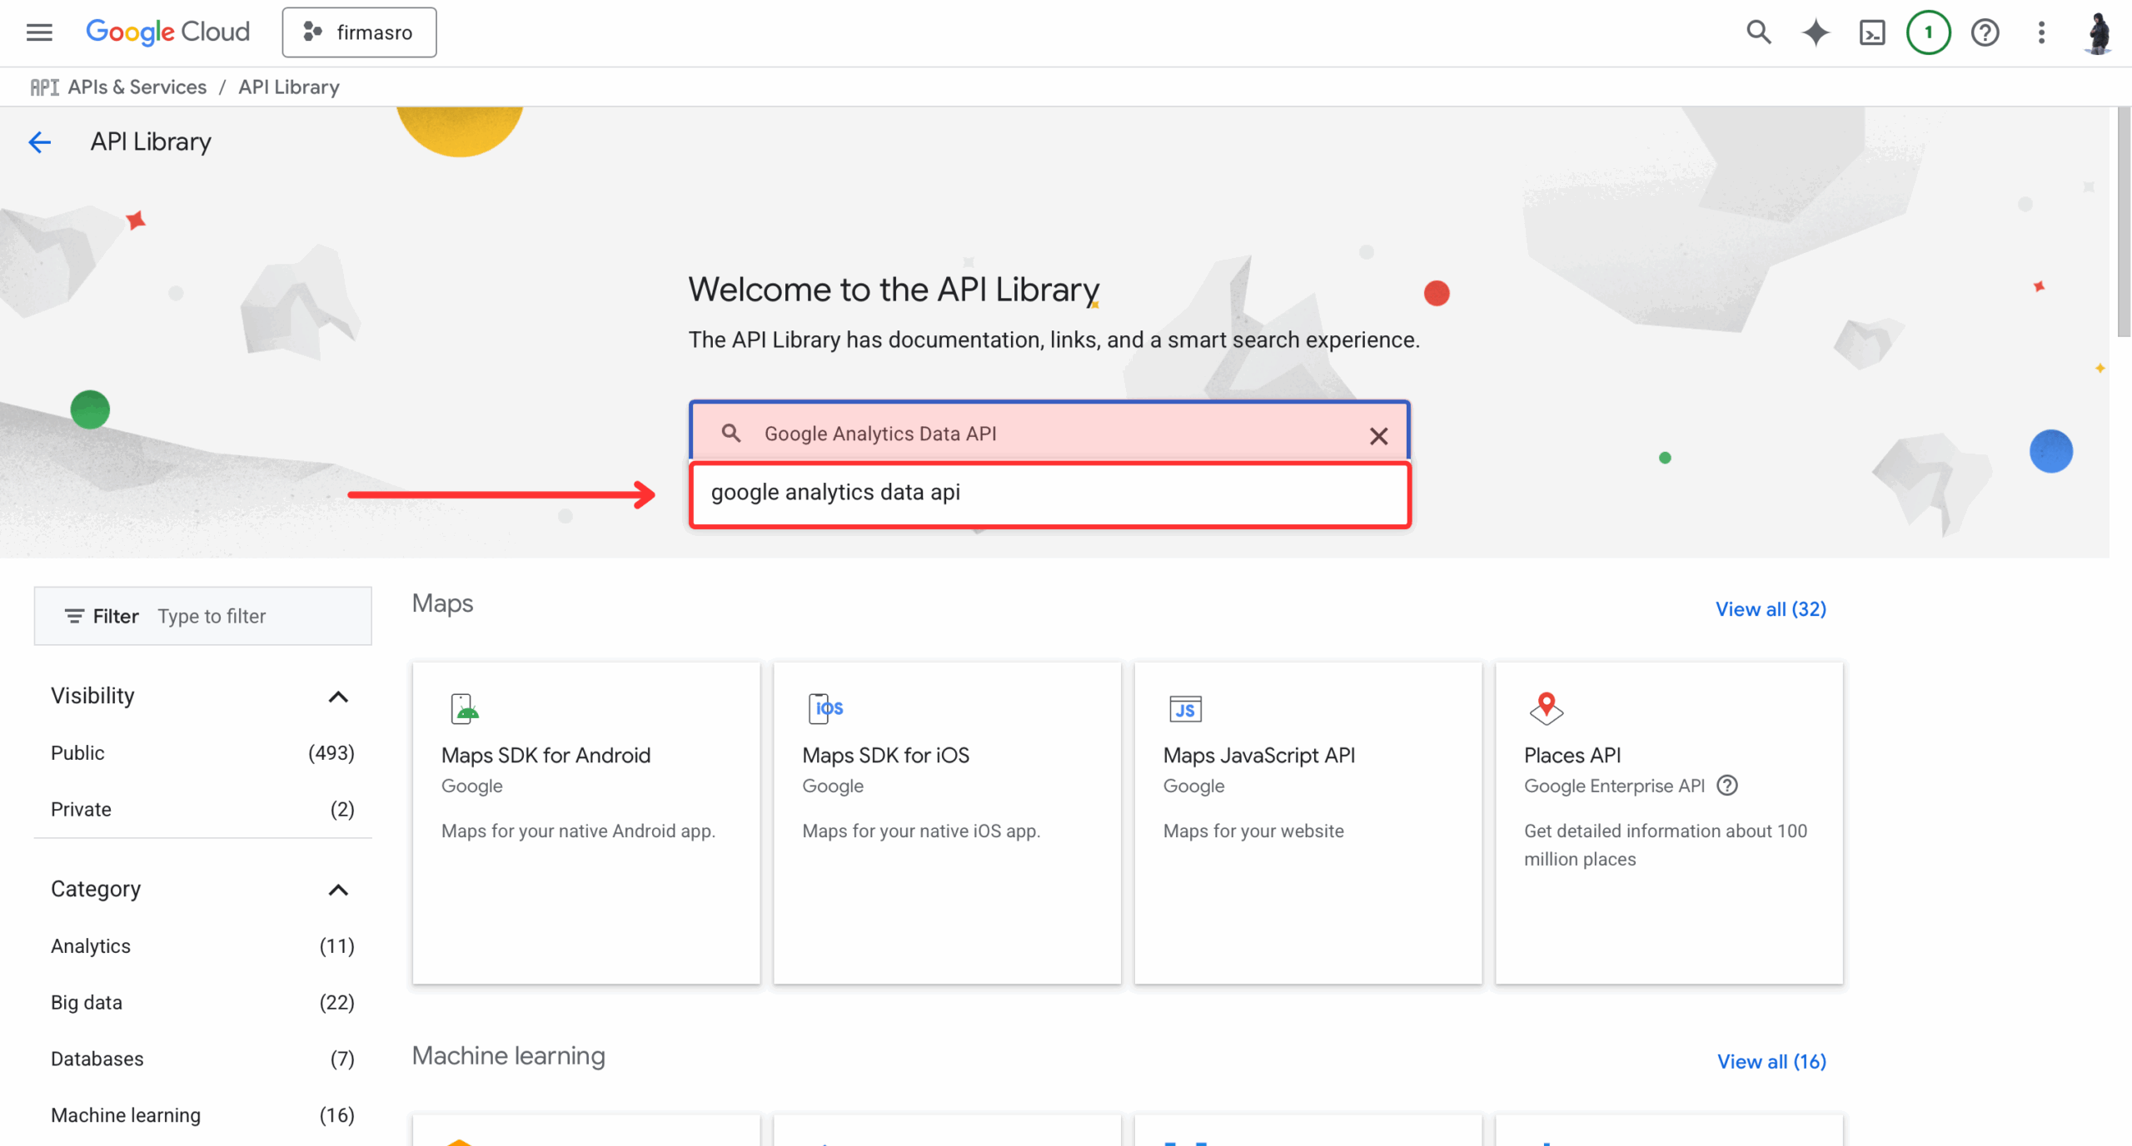Screen dimensions: 2132x1146
Task: Click the iOS icon on Maps SDK card
Action: pyautogui.click(x=825, y=709)
